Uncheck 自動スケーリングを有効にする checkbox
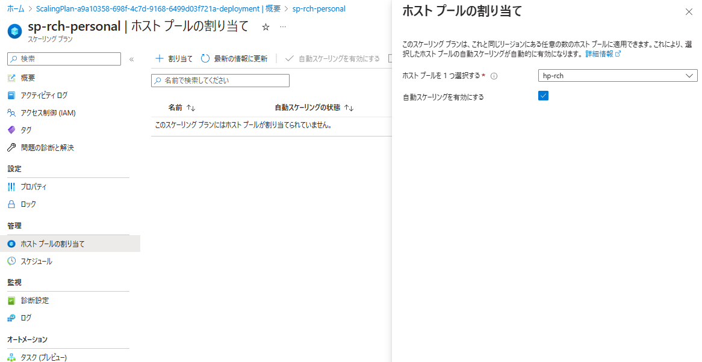The width and height of the screenshot is (702, 362). [x=543, y=96]
